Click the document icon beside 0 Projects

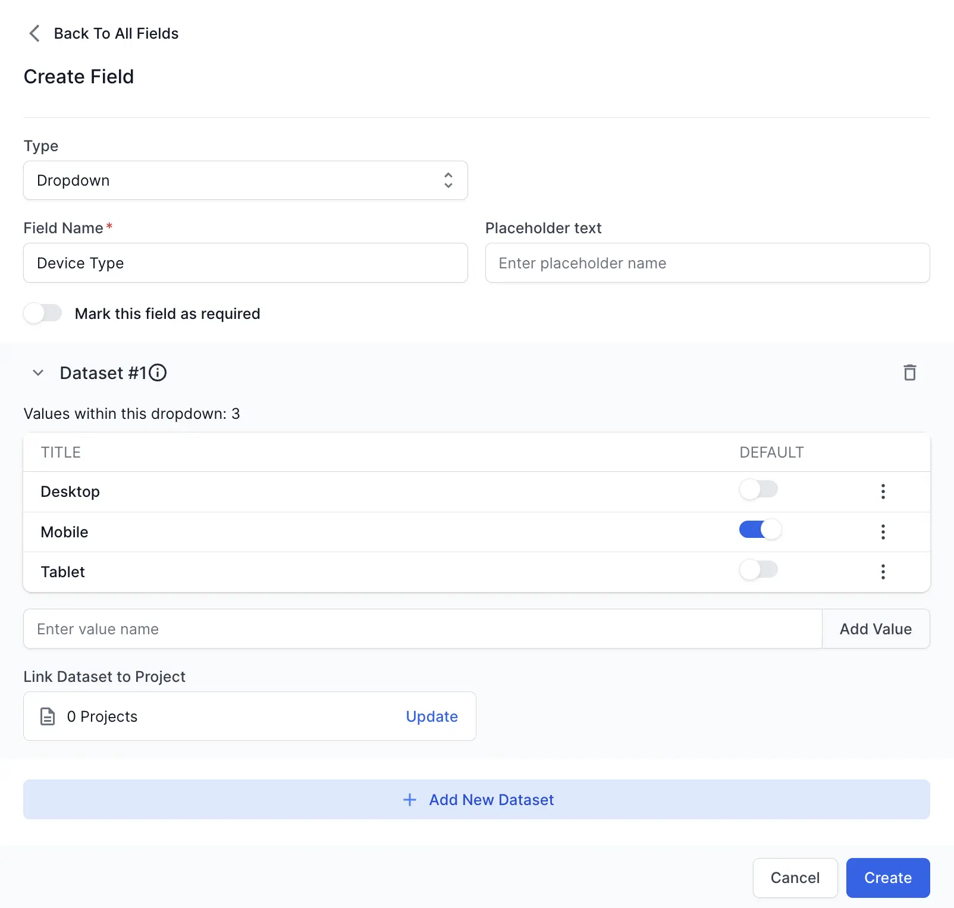pos(48,716)
